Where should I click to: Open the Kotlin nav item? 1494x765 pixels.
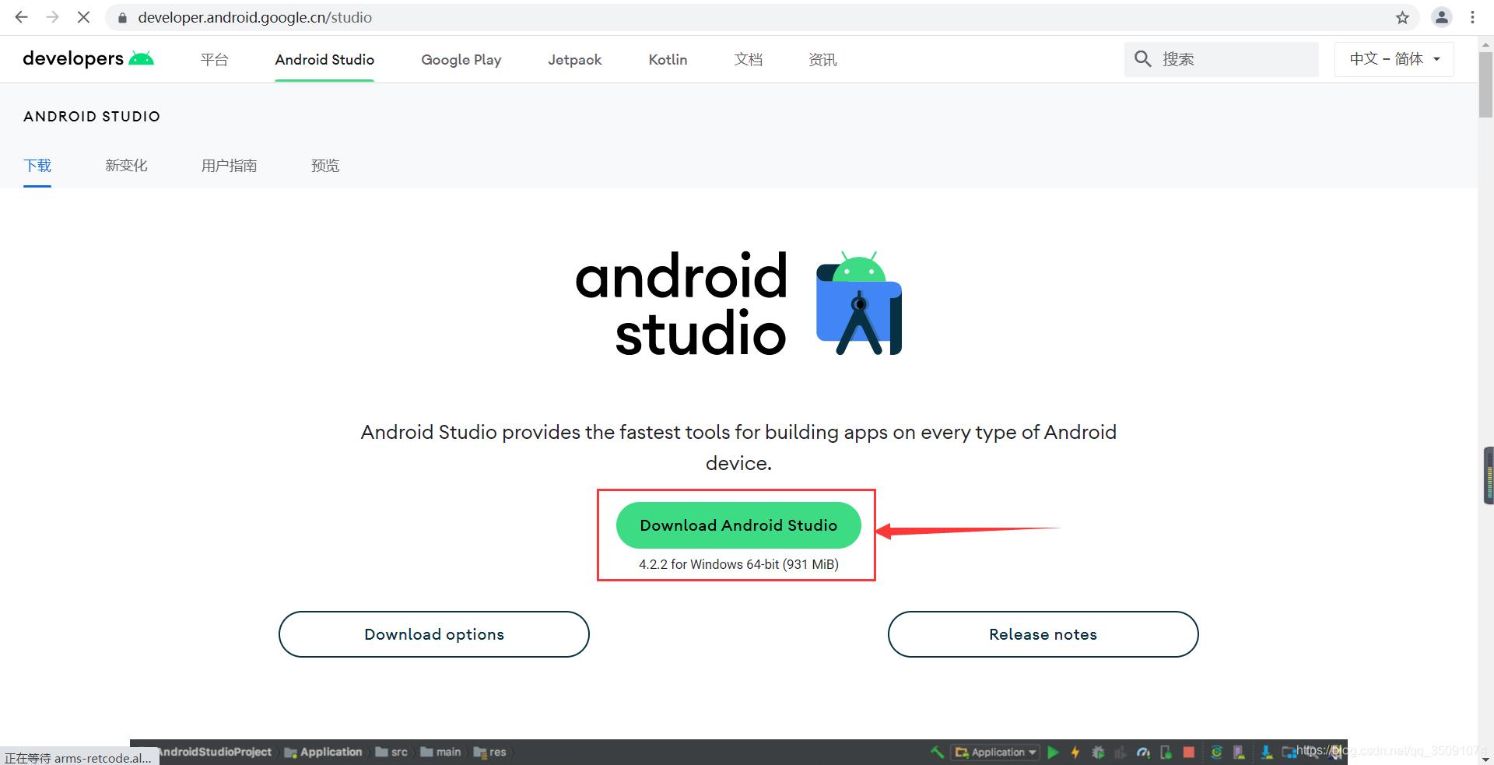[668, 59]
